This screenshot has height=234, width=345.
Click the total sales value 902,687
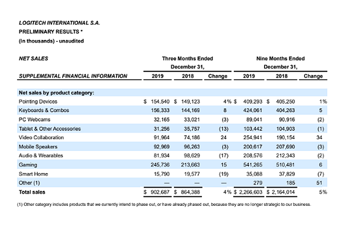tap(160, 192)
